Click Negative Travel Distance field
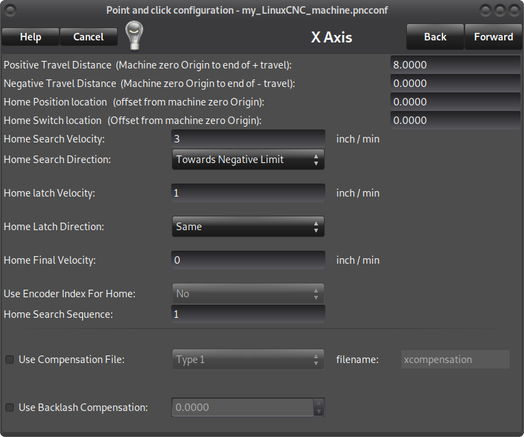This screenshot has width=524, height=437. coord(455,83)
